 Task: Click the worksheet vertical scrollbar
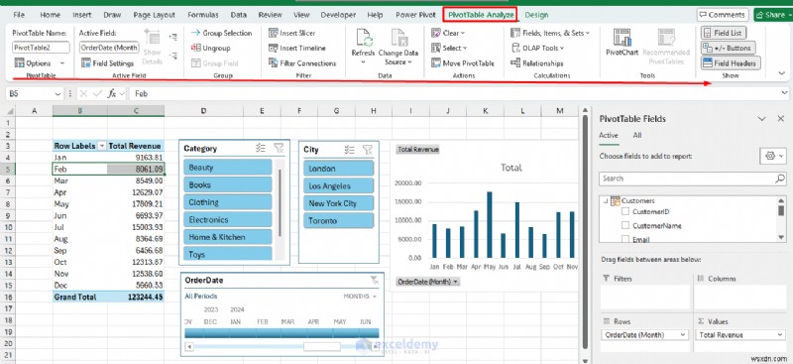coord(586,233)
